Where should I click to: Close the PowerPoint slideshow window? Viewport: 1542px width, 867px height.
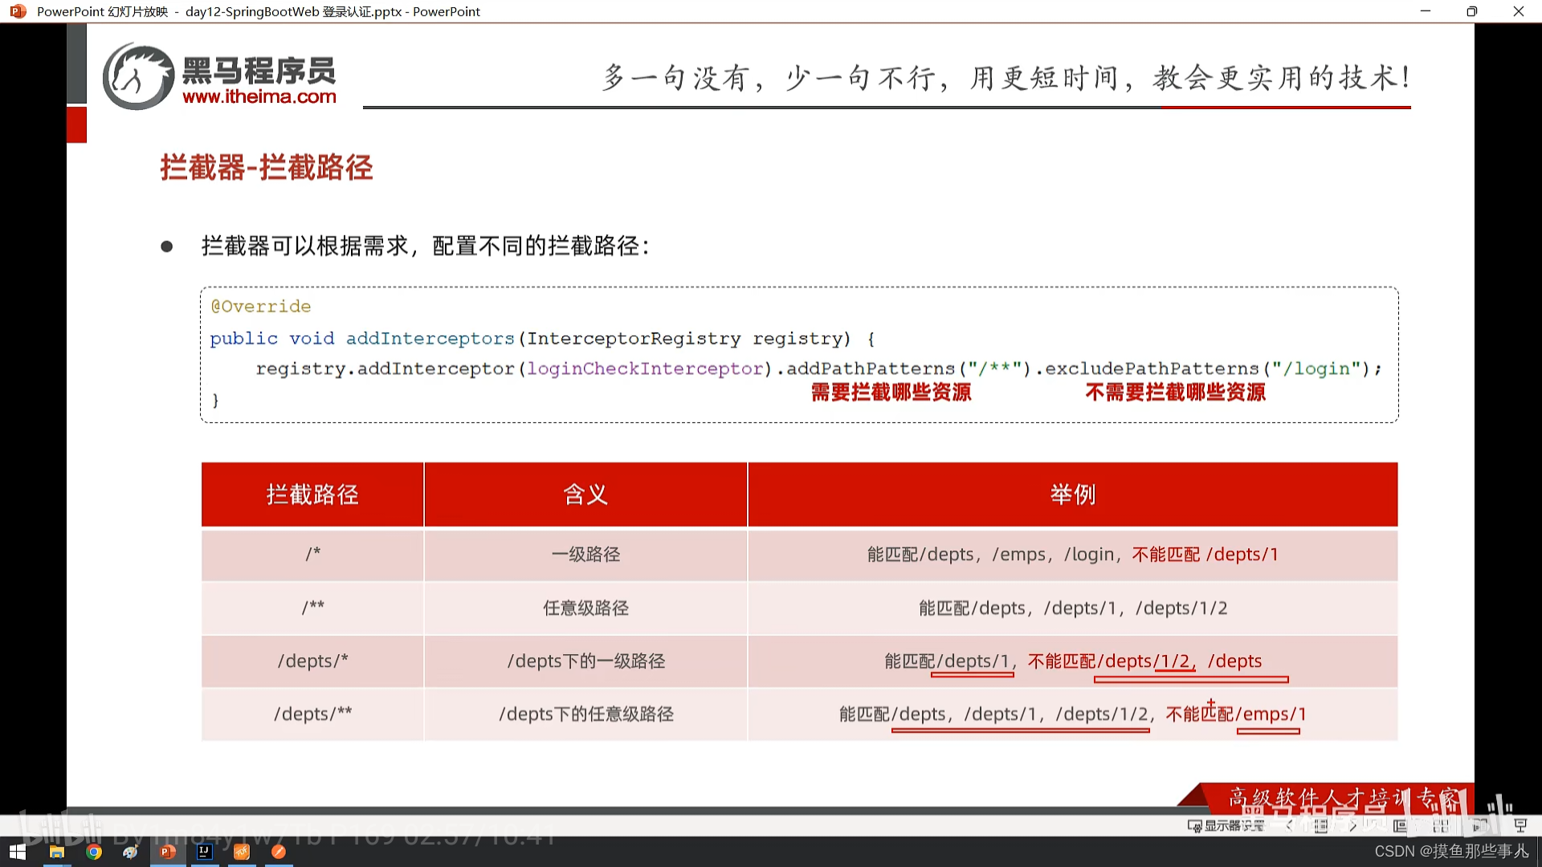coord(1518,11)
